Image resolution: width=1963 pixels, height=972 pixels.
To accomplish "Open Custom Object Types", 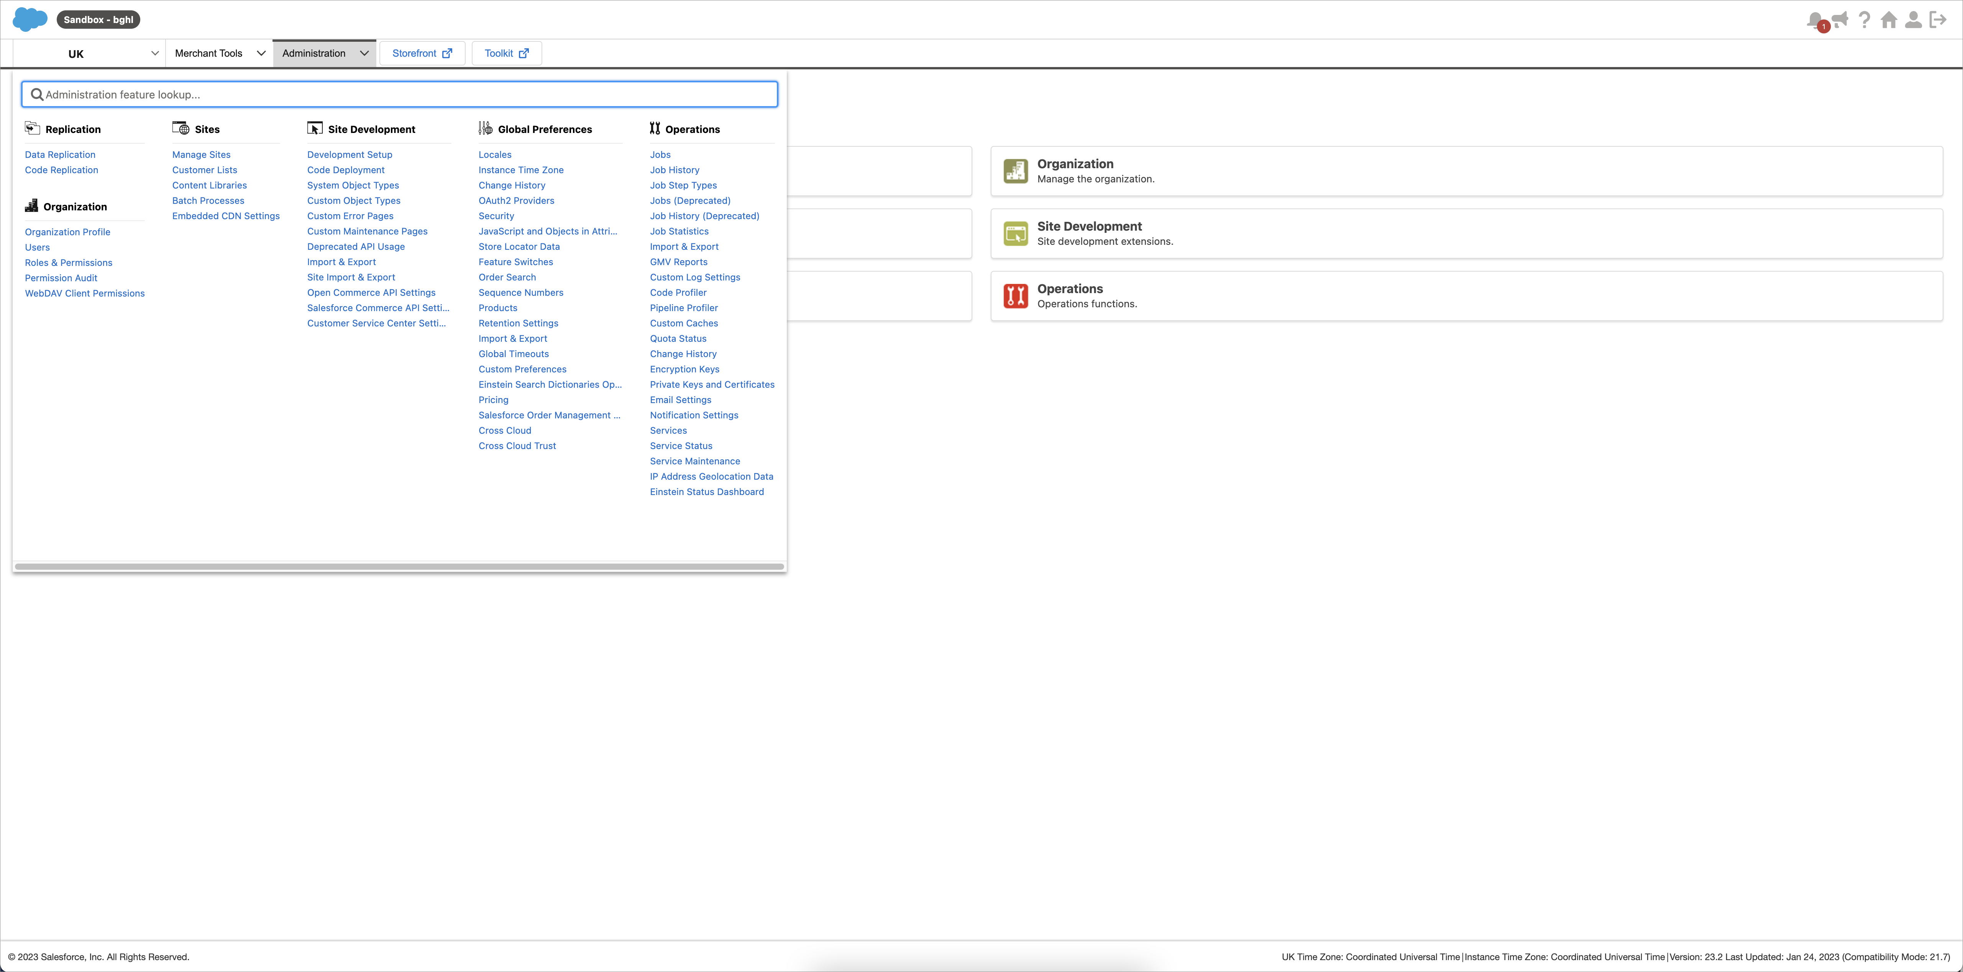I will [354, 200].
